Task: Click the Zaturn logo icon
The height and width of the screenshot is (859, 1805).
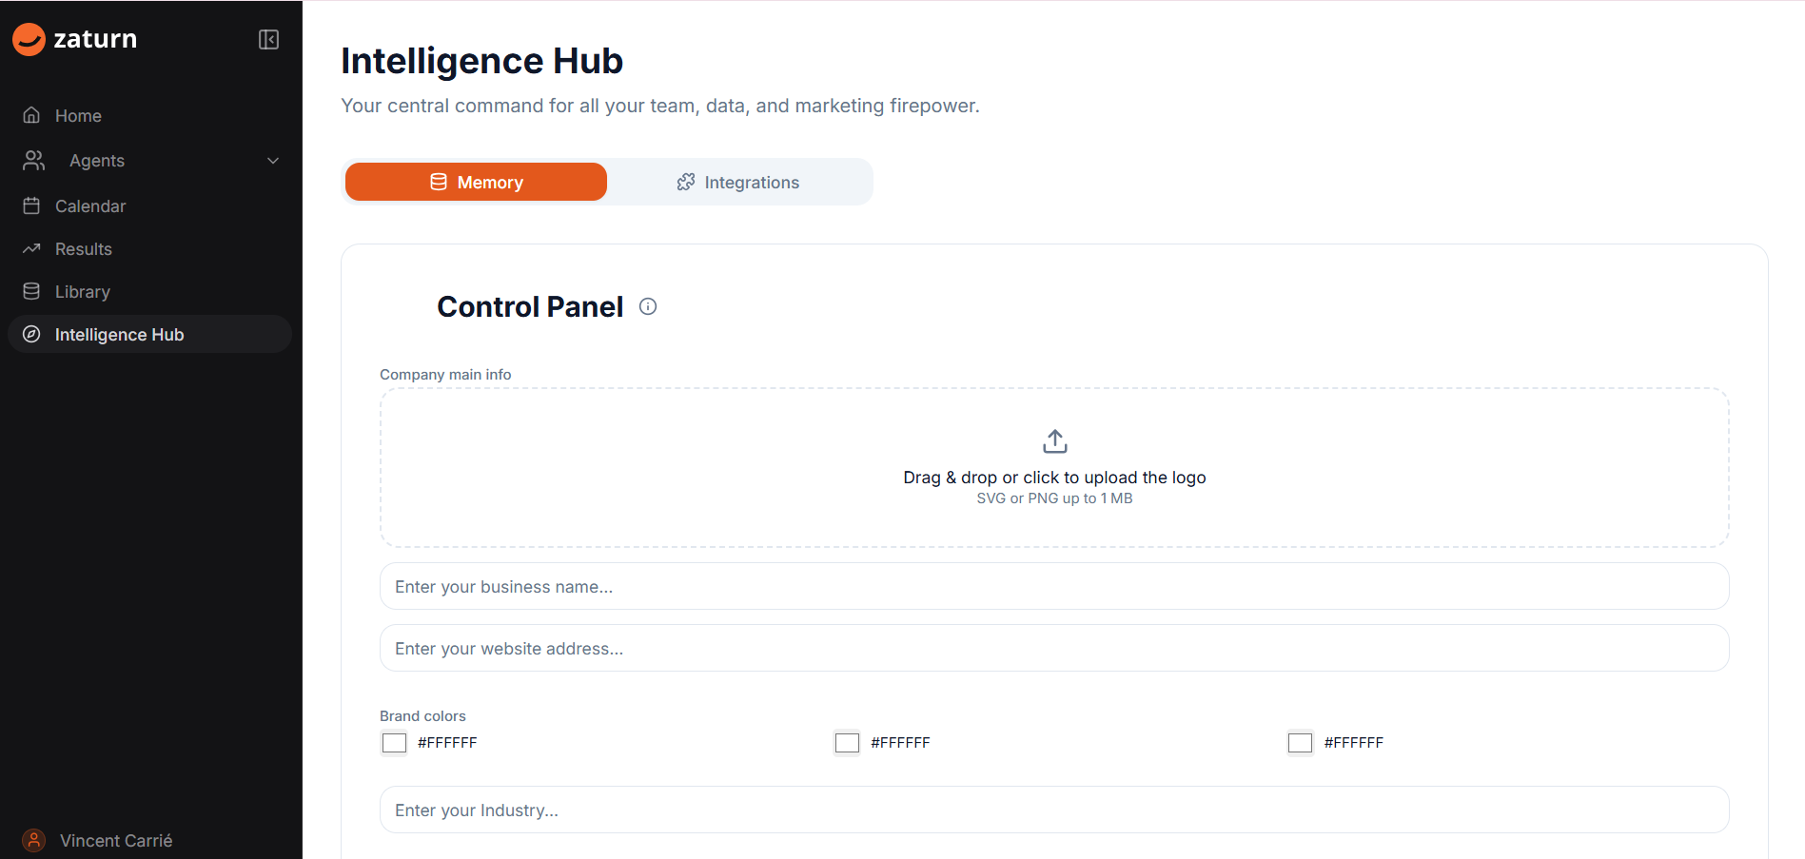Action: [x=29, y=39]
